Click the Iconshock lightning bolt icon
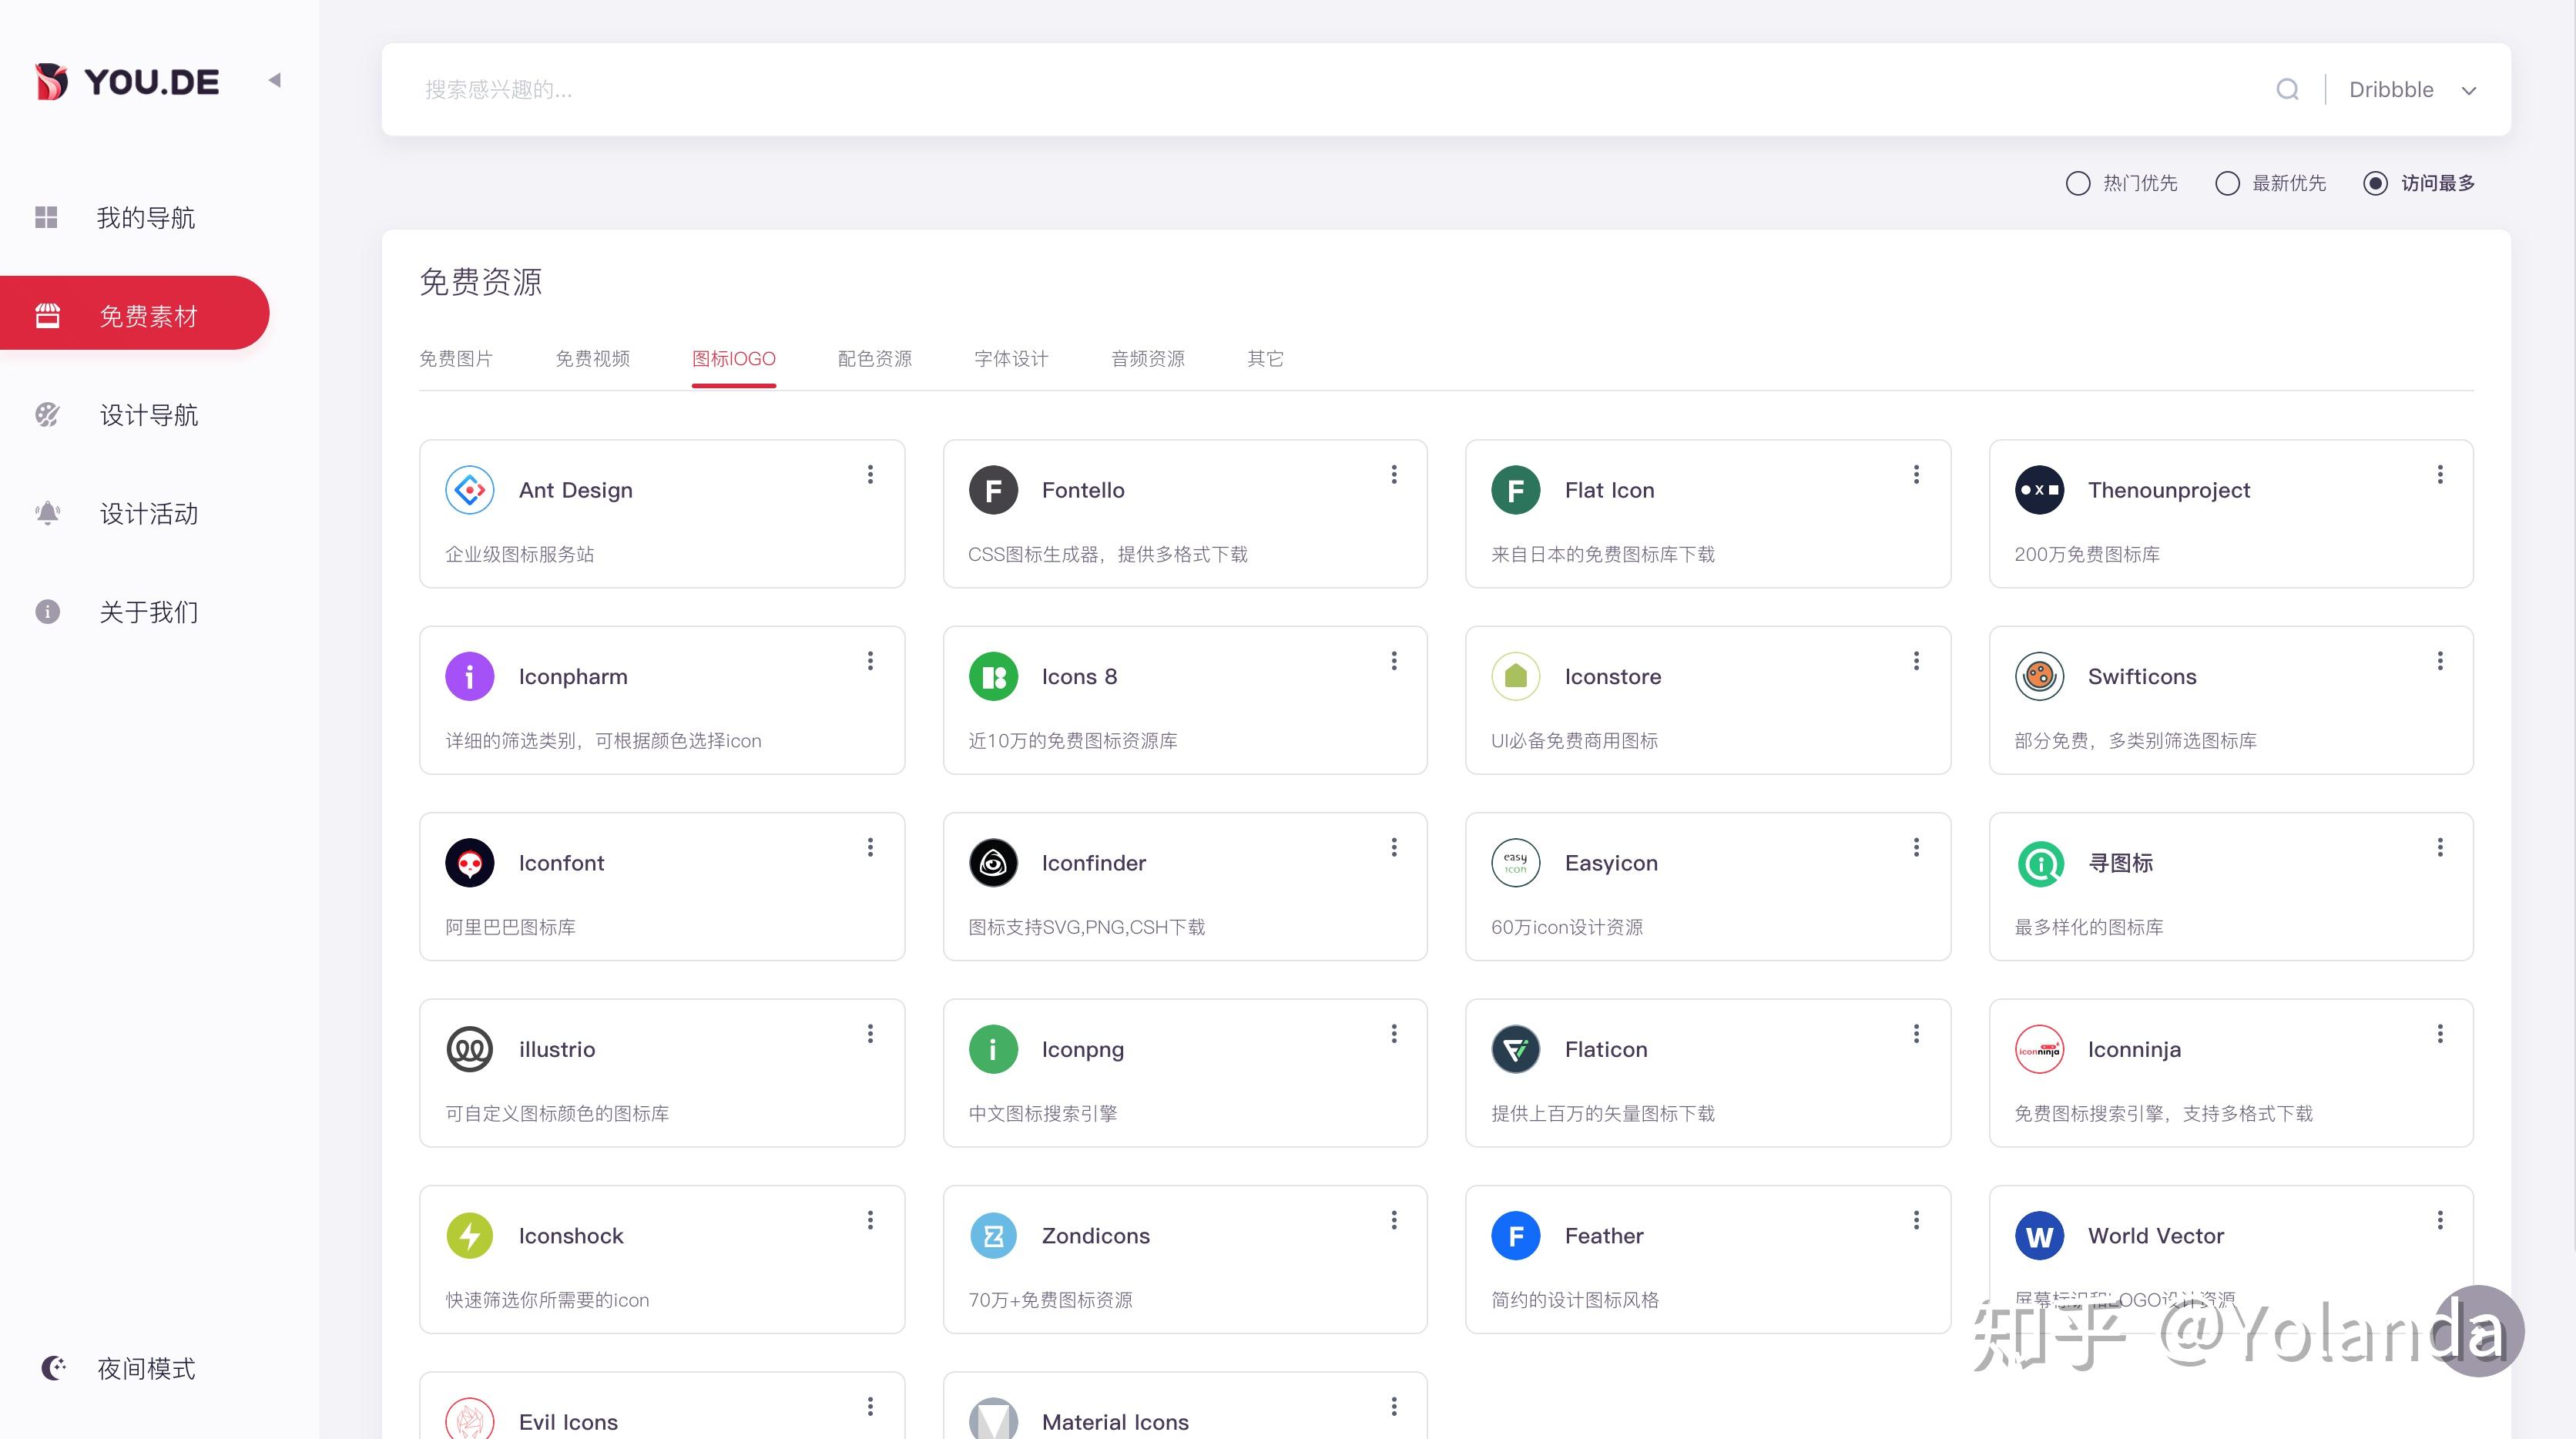 pos(469,1235)
